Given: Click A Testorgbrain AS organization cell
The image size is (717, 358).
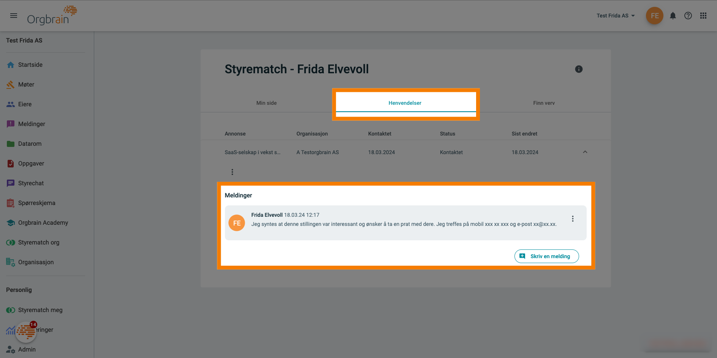Looking at the screenshot, I should coord(318,152).
